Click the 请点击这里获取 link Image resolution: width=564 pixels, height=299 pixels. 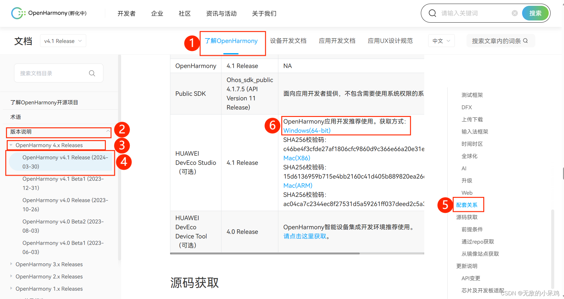305,236
